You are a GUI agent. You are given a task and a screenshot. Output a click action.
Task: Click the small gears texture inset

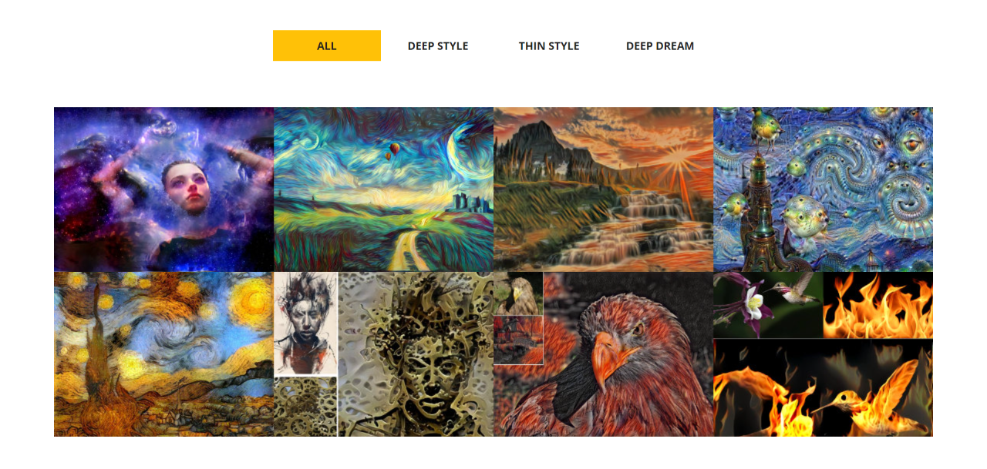click(306, 407)
